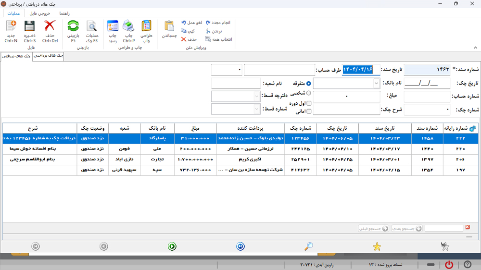Click the جدید (New) document icon
The height and width of the screenshot is (270, 481).
click(11, 26)
